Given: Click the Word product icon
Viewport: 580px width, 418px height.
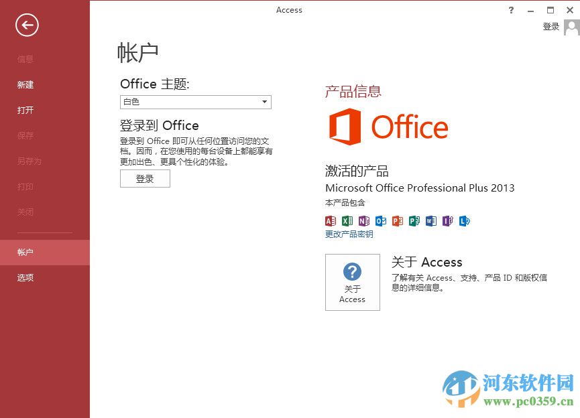Looking at the screenshot, I should [x=431, y=221].
